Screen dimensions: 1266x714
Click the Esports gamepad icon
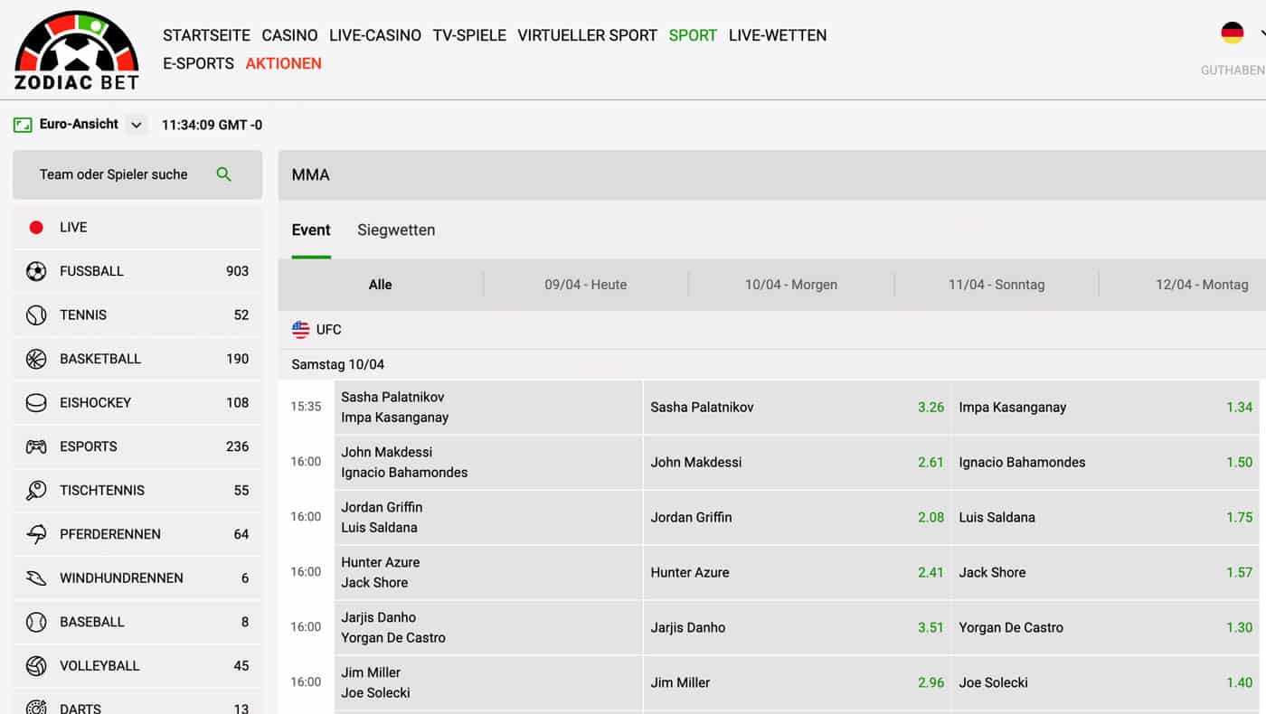[x=36, y=446]
